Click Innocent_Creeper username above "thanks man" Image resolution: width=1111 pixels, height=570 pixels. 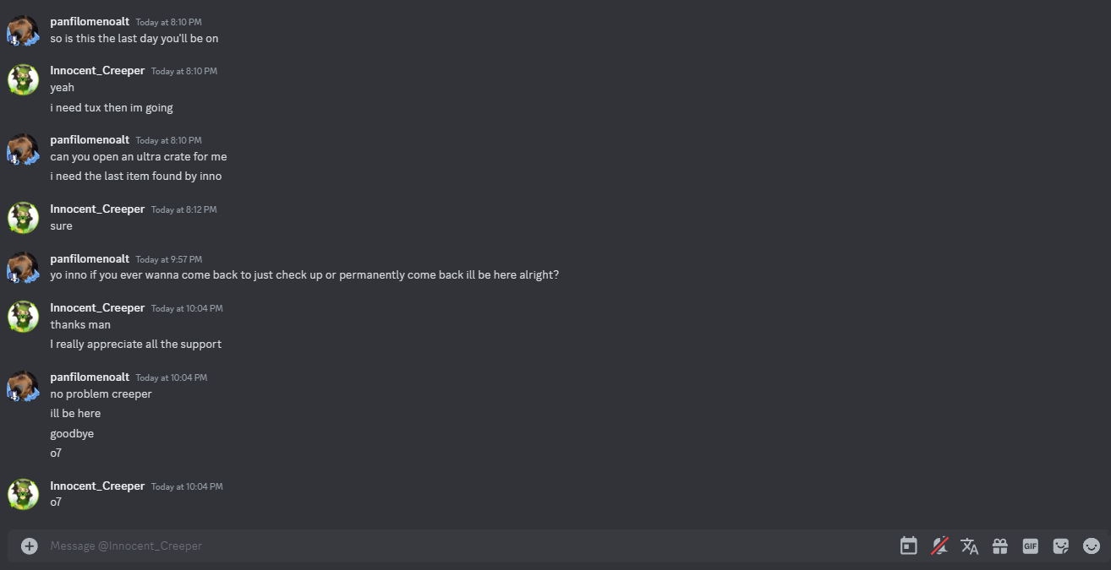click(x=97, y=307)
